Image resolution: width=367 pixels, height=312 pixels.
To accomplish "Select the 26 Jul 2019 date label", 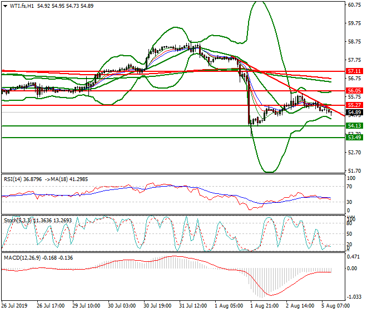I will point(15,306).
